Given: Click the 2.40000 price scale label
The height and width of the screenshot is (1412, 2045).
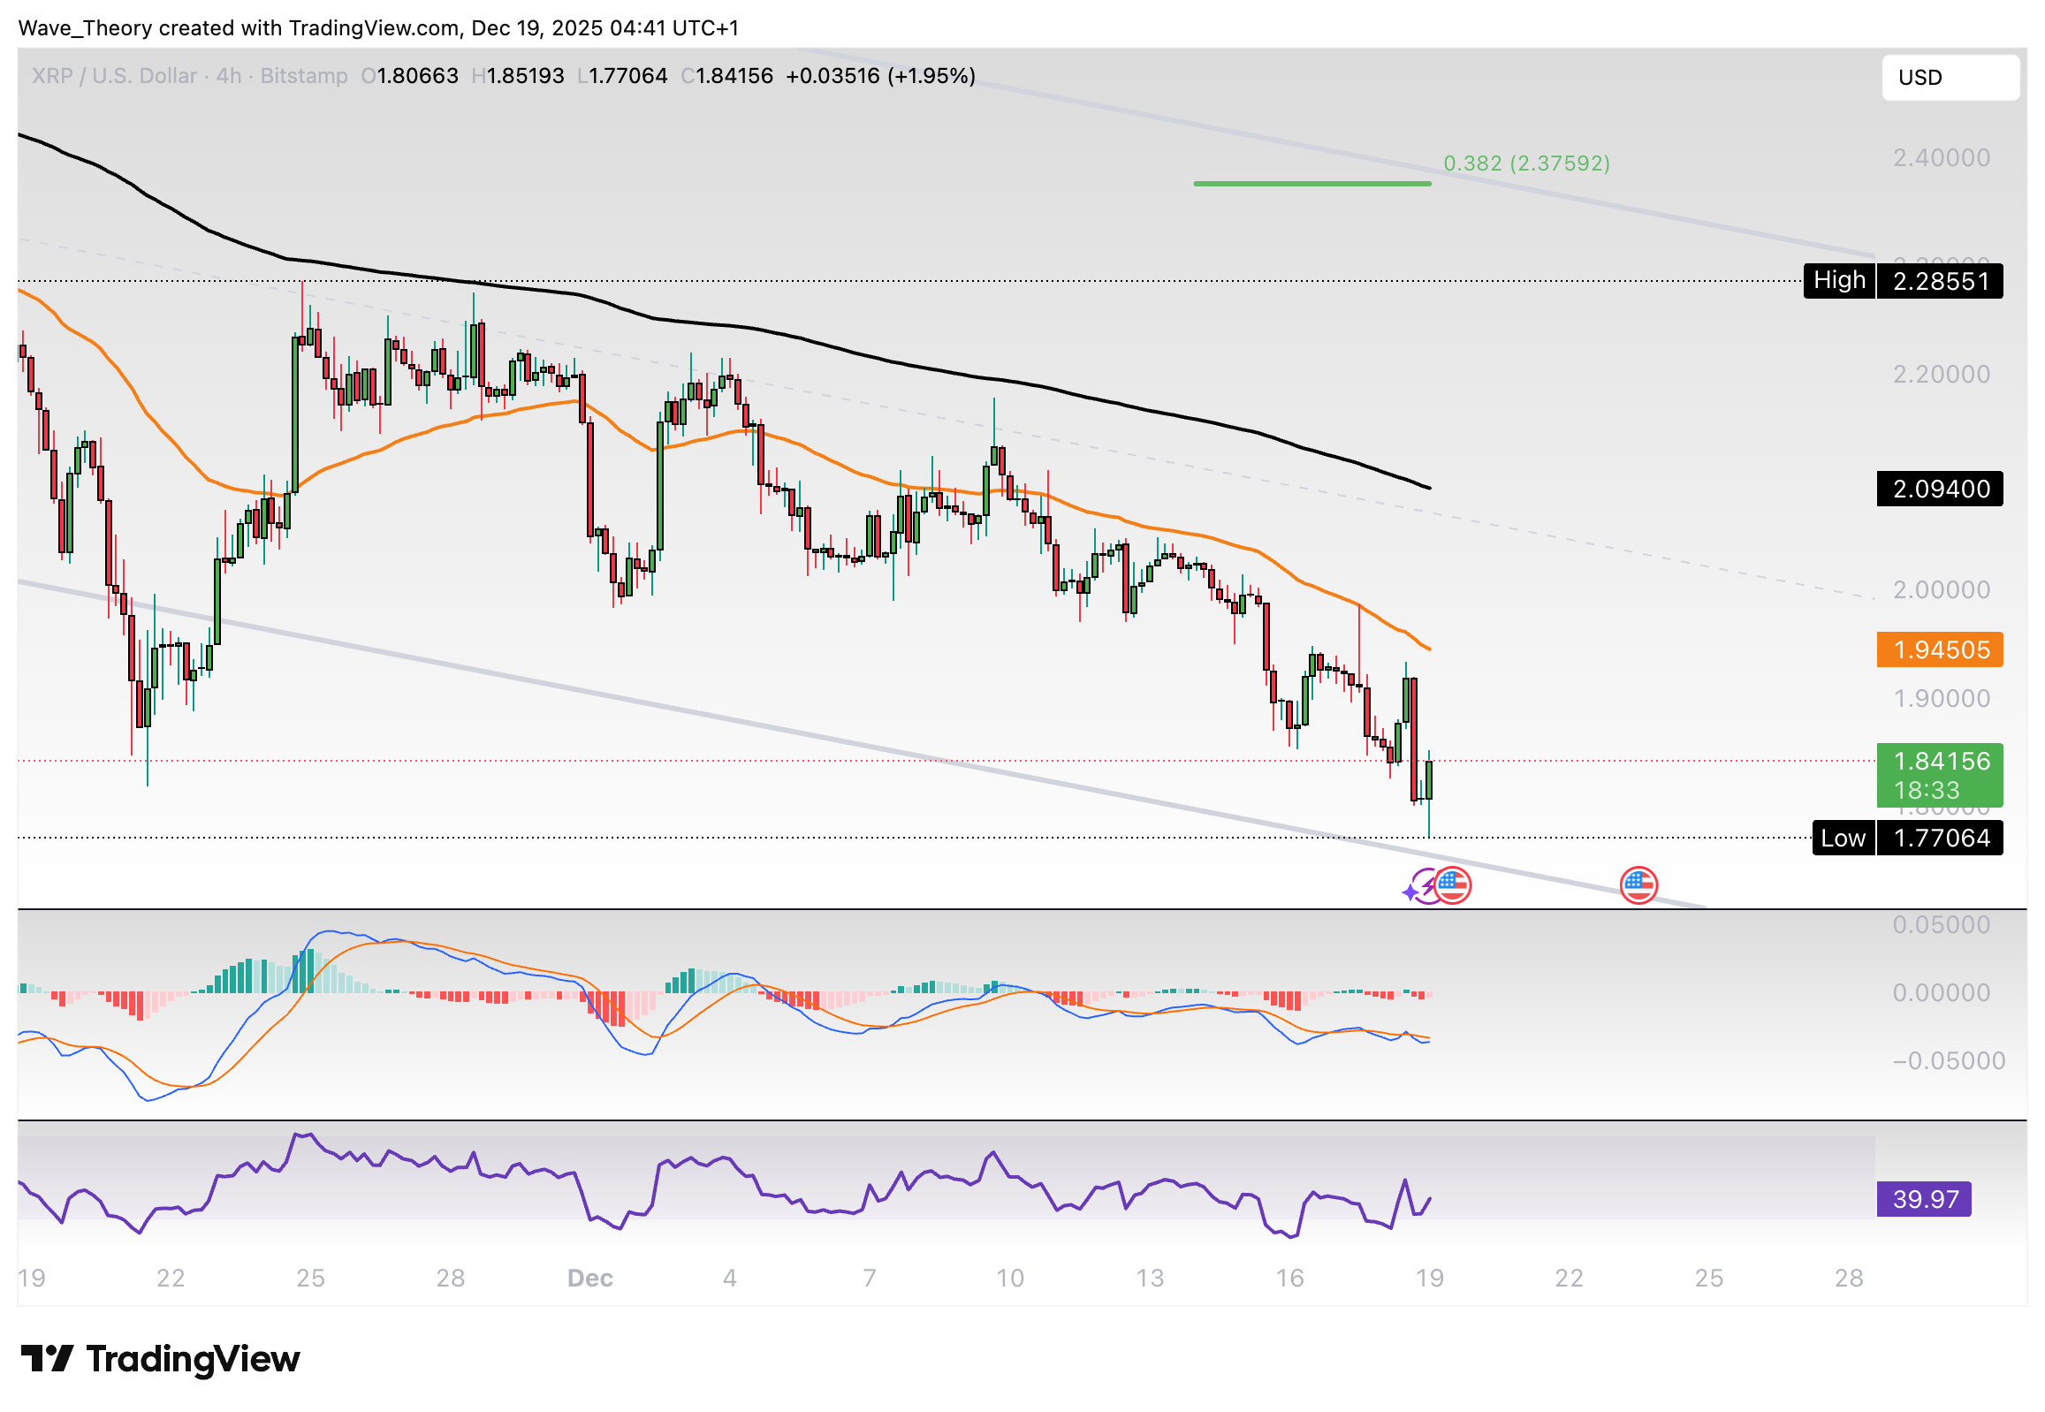Looking at the screenshot, I should tap(1941, 158).
